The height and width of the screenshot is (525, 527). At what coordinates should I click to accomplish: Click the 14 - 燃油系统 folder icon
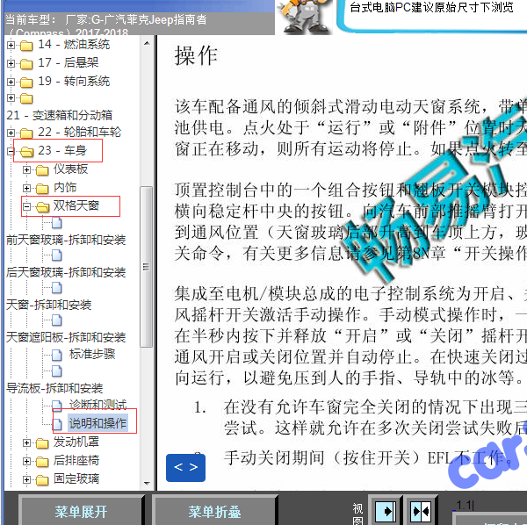click(x=26, y=46)
